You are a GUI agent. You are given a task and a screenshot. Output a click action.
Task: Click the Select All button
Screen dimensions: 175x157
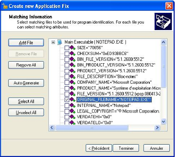[26, 101]
